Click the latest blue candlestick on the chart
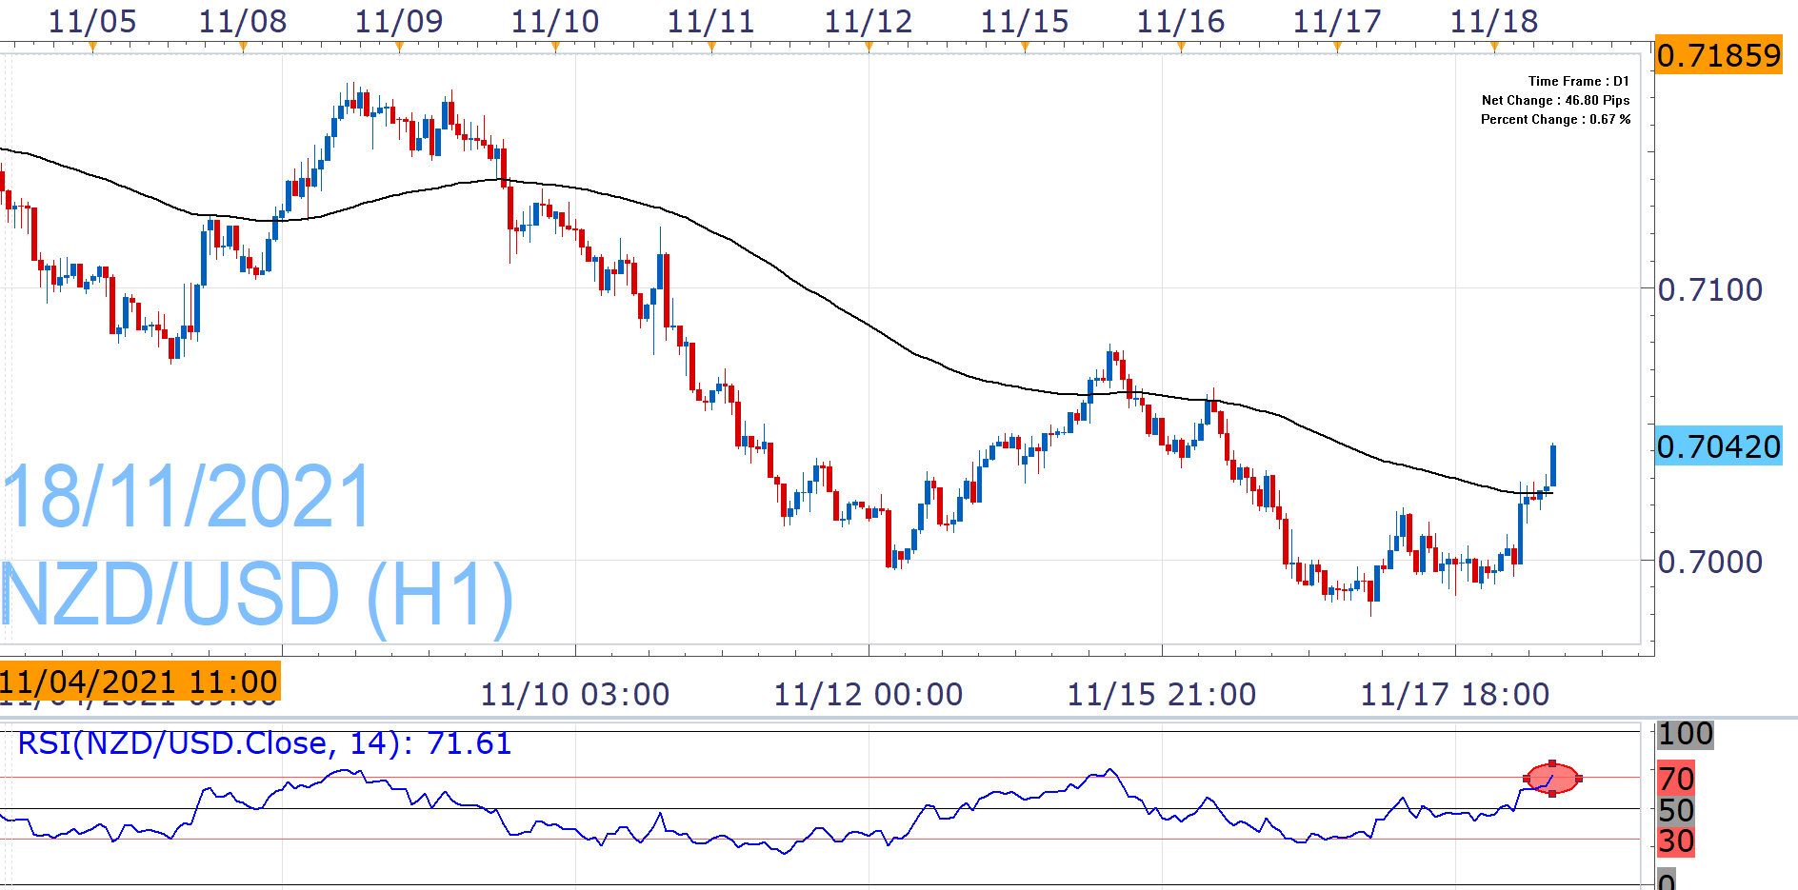The image size is (1798, 890). pyautogui.click(x=1553, y=466)
